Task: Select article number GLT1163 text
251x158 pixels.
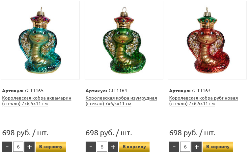Action: (x=201, y=91)
